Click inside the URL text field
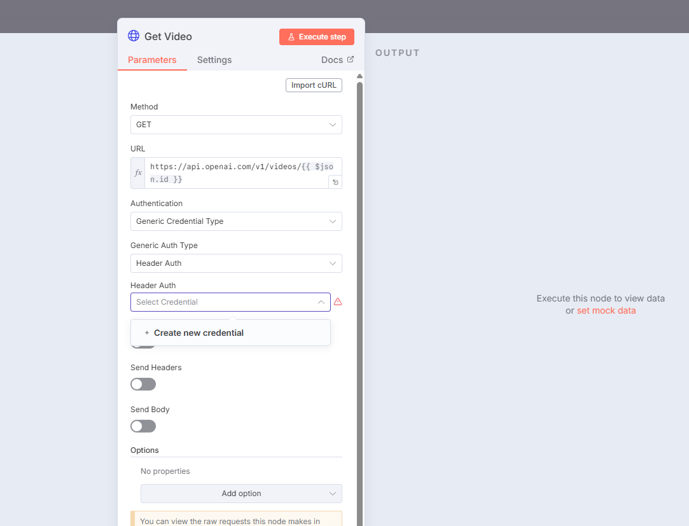 click(x=235, y=173)
